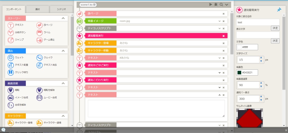Open search with the magnifier icon

click(x=221, y=5)
